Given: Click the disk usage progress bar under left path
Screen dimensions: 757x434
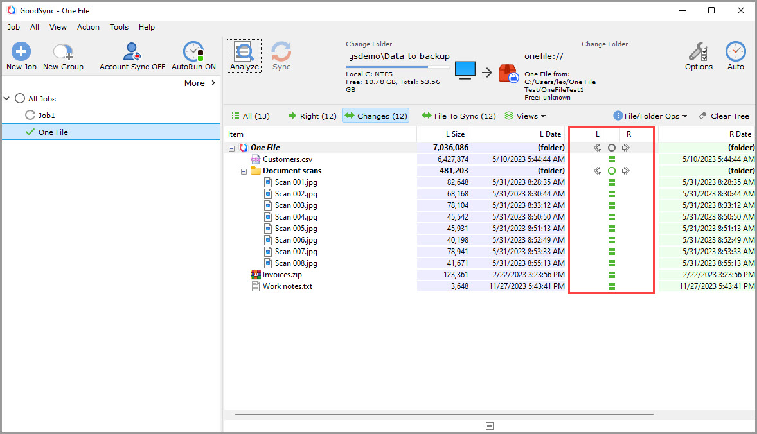Looking at the screenshot, I should [x=398, y=67].
